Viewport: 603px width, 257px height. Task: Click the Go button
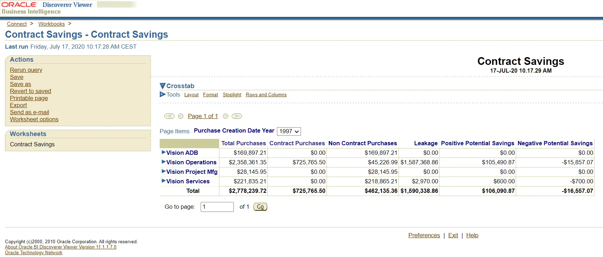[x=260, y=207]
